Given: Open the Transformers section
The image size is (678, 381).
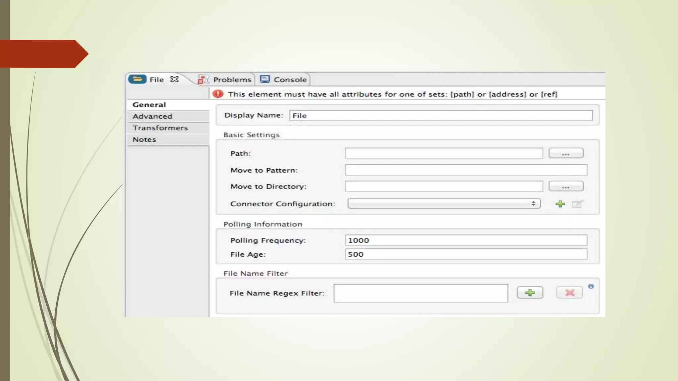Looking at the screenshot, I should pyautogui.click(x=160, y=128).
